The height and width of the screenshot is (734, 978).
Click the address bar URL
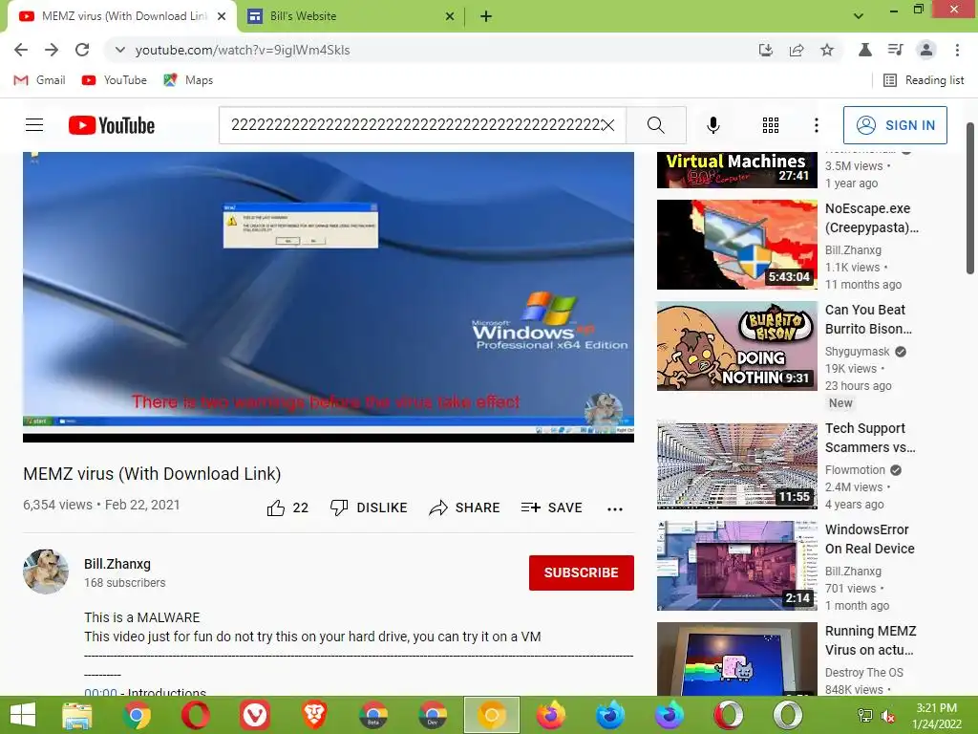point(243,50)
